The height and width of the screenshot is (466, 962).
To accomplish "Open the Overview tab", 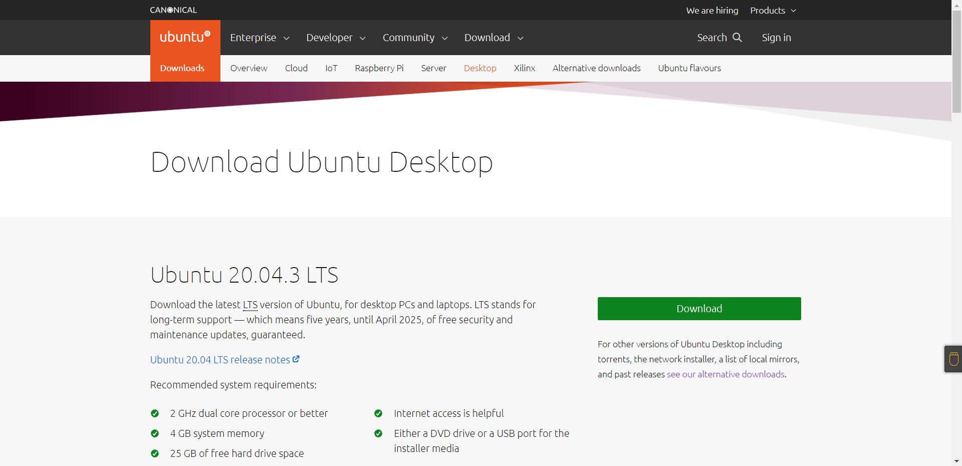I will [249, 68].
